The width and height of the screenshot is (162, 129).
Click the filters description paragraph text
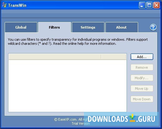[78, 42]
